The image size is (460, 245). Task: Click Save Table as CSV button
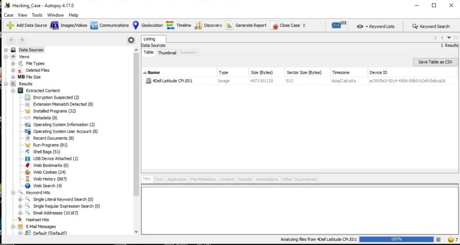pyautogui.click(x=435, y=62)
